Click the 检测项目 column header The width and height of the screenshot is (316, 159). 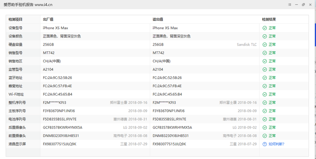(x=15, y=20)
